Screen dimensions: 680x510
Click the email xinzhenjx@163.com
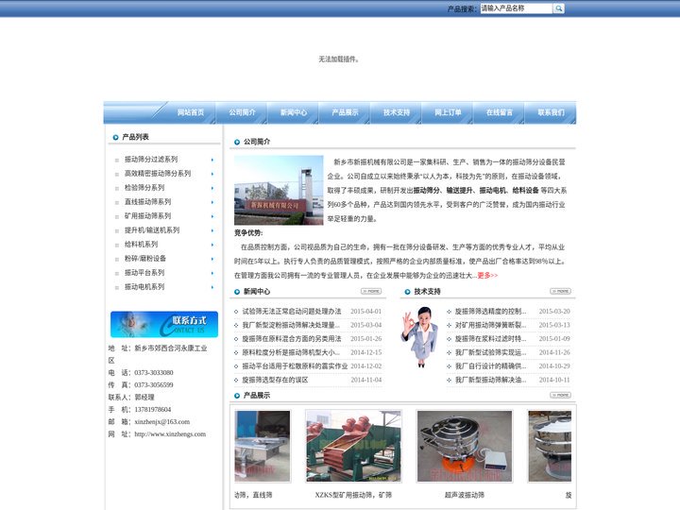162,422
